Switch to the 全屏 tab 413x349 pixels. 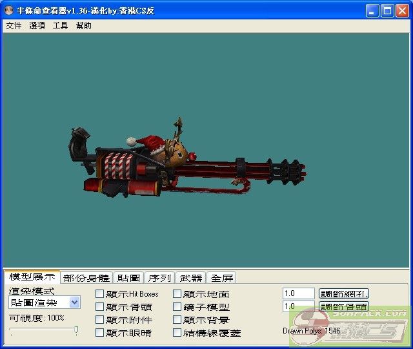coord(221,278)
